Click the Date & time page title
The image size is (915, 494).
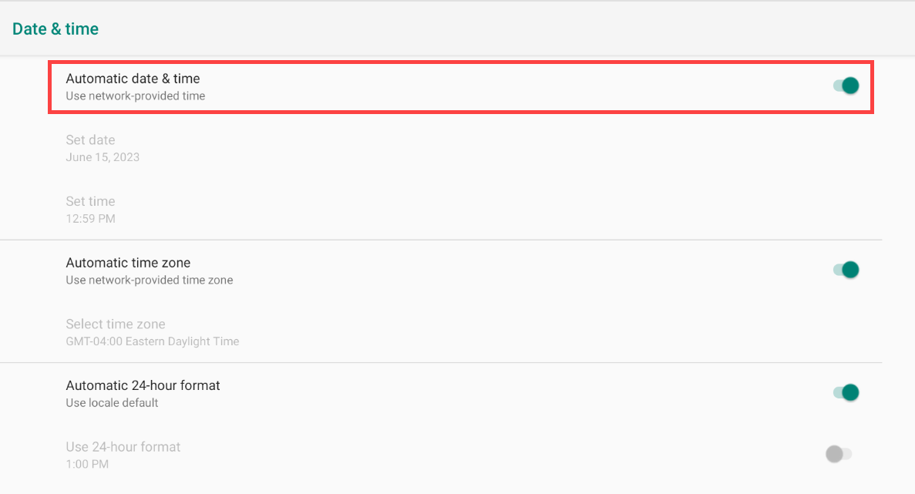coord(56,29)
